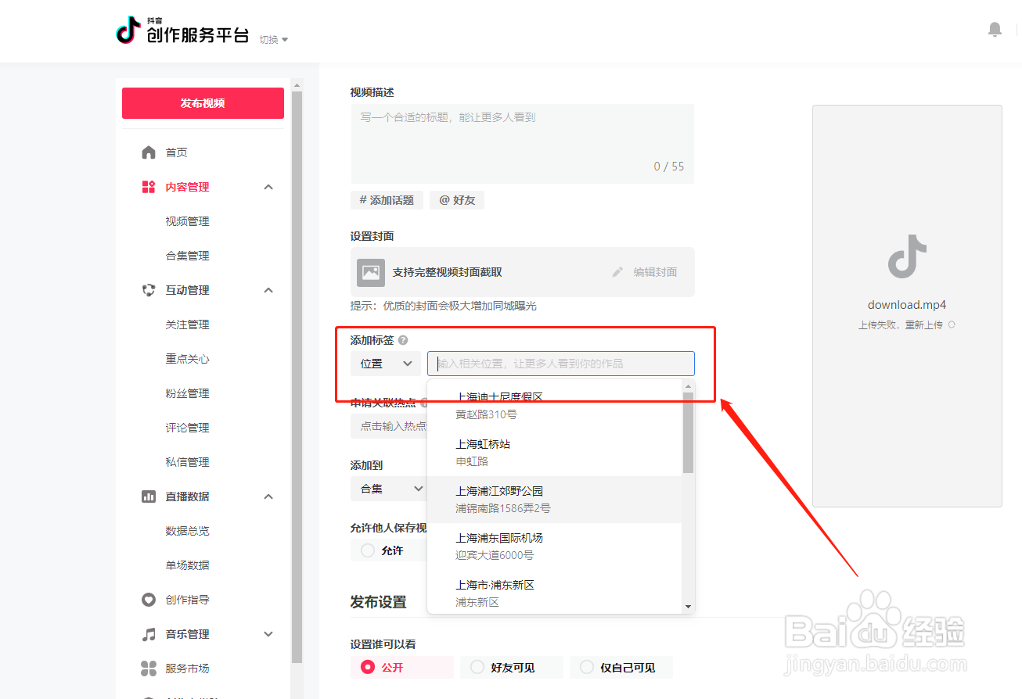
Task: Click the pencil icon for 编辑封面
Action: click(x=617, y=272)
